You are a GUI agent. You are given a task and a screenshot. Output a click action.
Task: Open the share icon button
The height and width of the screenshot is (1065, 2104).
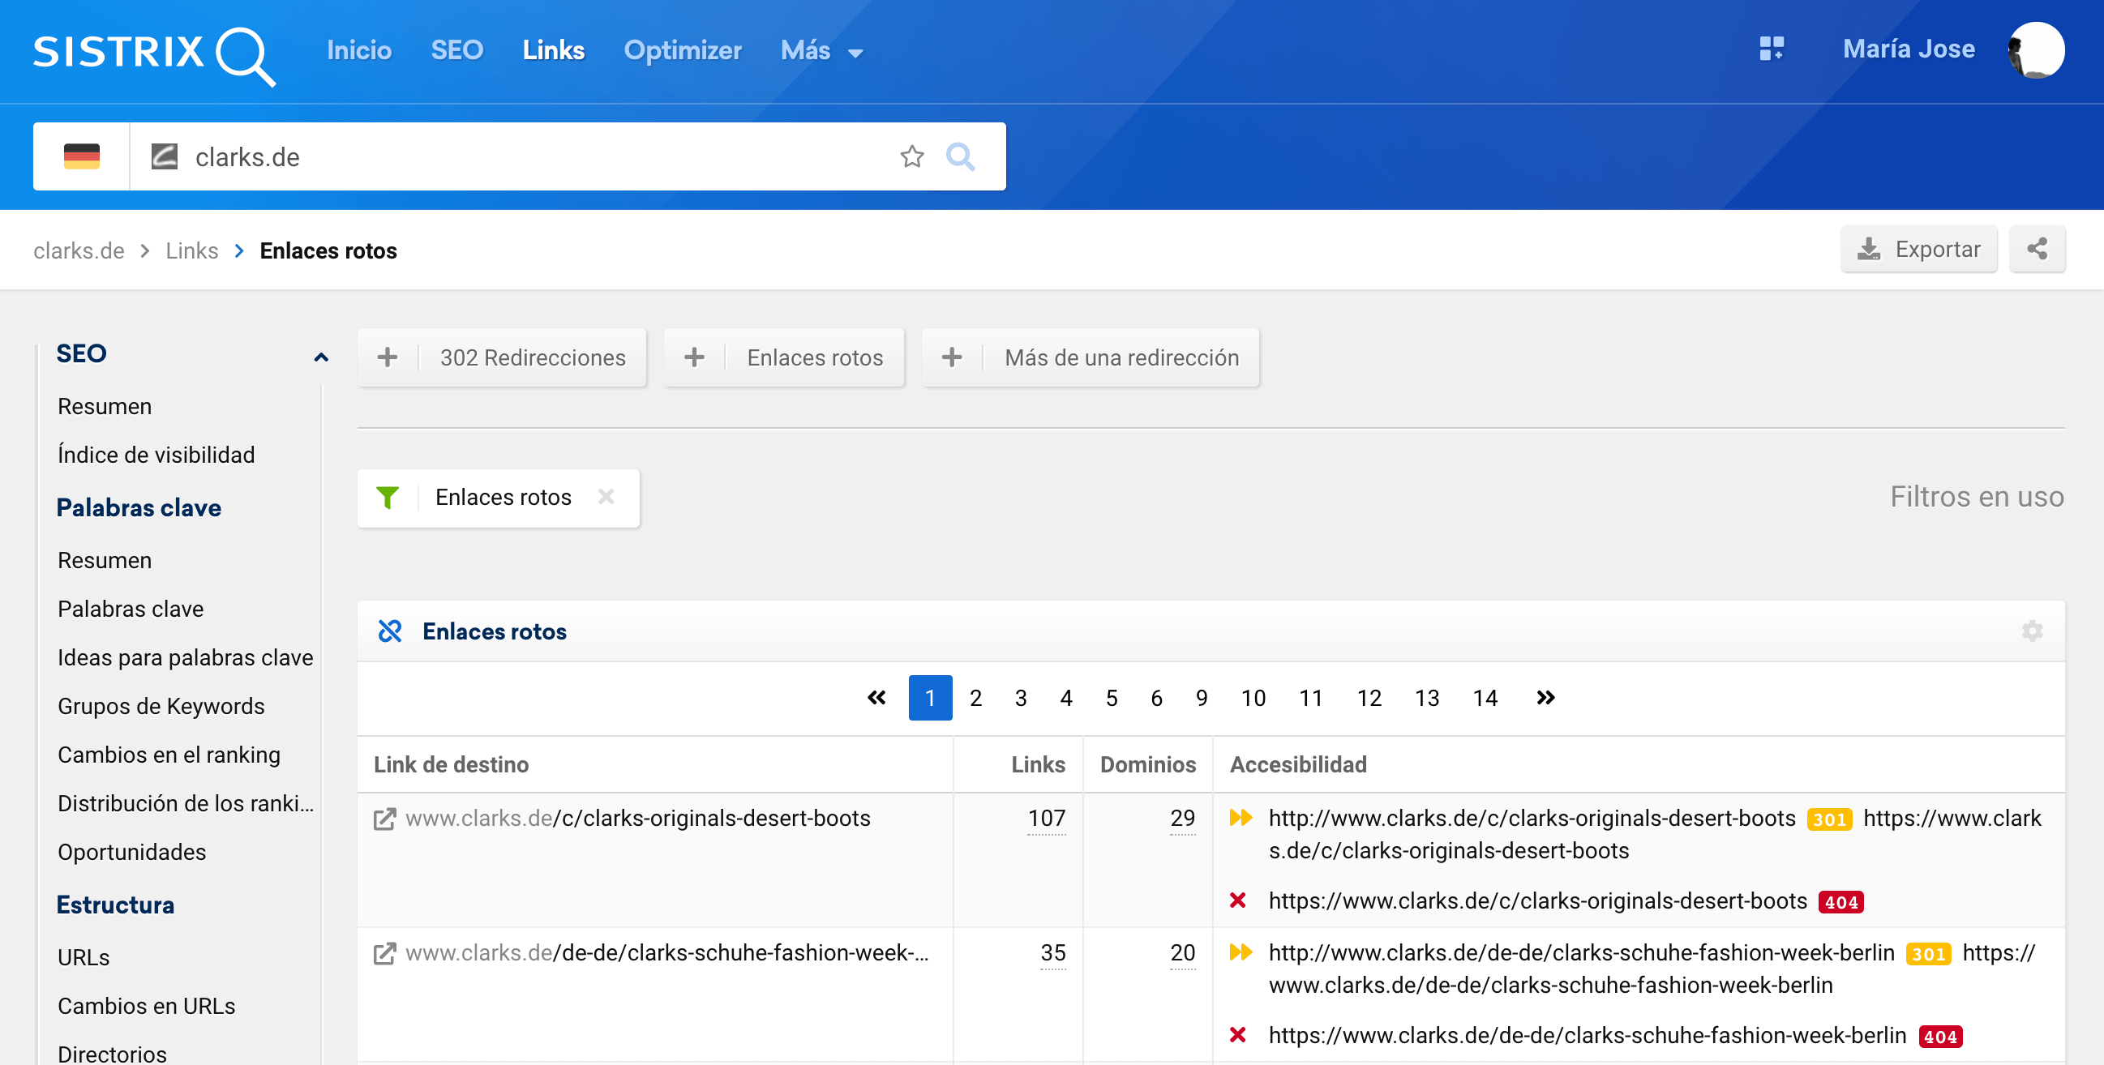coord(2036,249)
